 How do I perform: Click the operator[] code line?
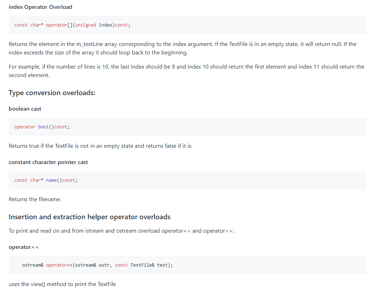pos(72,25)
